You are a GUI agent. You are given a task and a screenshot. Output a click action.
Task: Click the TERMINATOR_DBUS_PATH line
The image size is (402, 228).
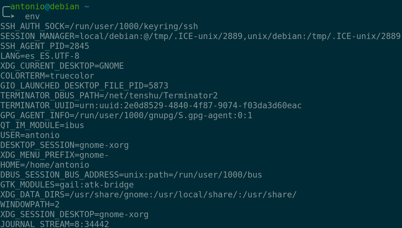[x=109, y=96]
